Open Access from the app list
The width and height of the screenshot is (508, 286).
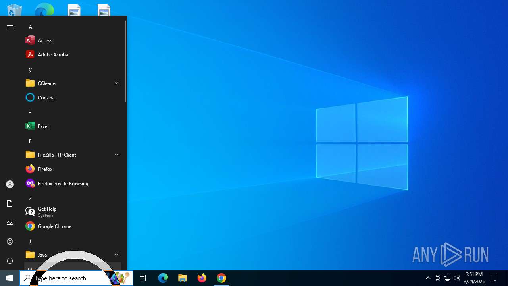[73, 40]
